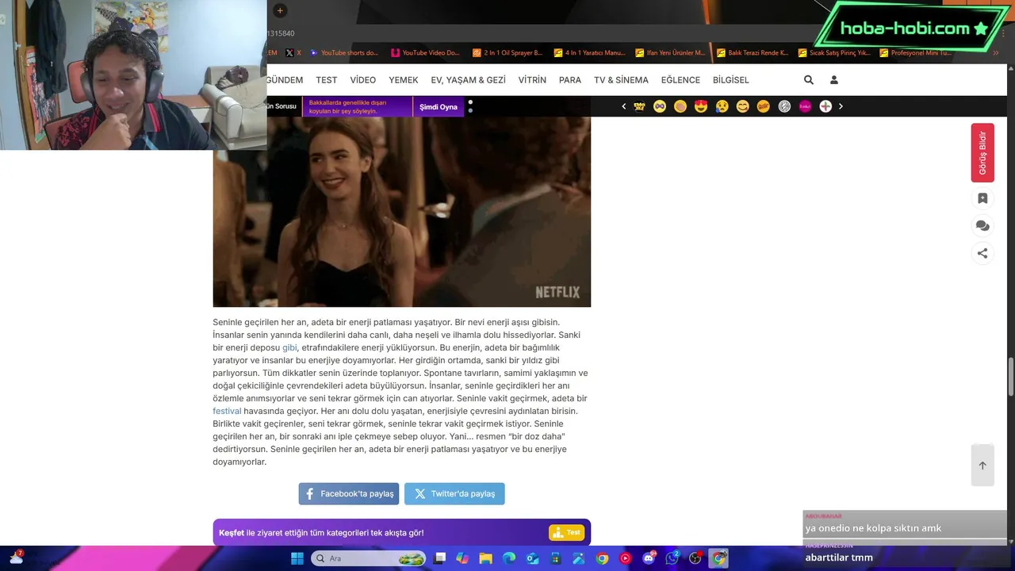Viewport: 1015px width, 571px height.
Task: Open the GÜNDEM menu item
Action: (x=285, y=80)
